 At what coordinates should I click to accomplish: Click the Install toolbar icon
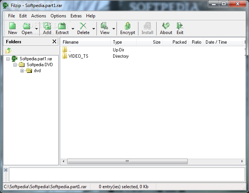click(147, 26)
